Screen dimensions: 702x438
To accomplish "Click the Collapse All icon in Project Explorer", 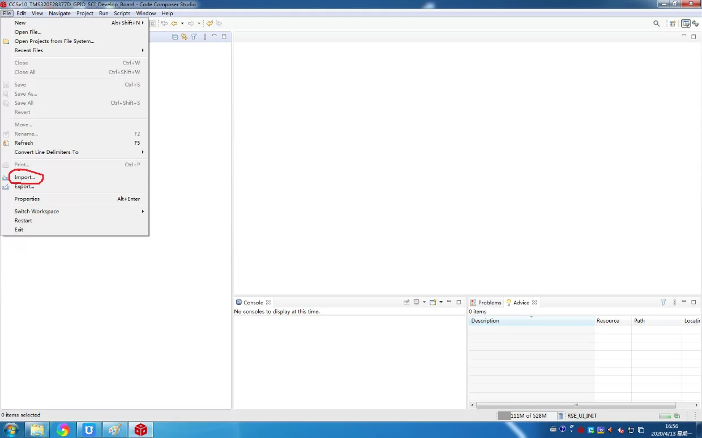I will pos(175,37).
